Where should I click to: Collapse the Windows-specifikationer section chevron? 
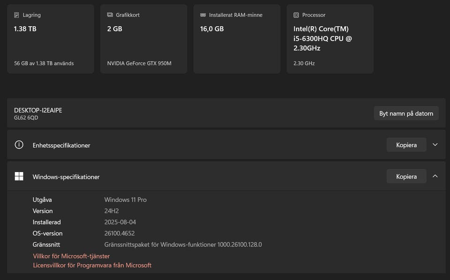(x=435, y=176)
